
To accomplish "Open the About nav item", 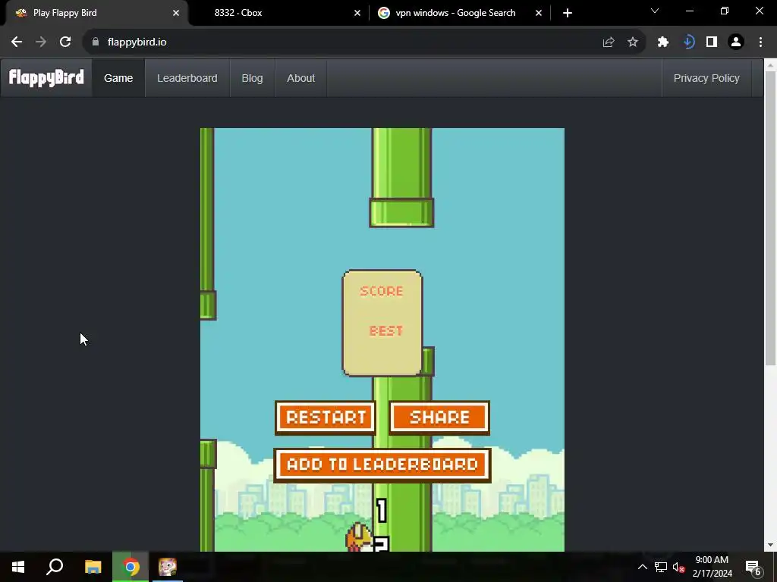I will (300, 78).
